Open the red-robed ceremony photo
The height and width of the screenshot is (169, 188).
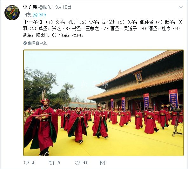104,103
